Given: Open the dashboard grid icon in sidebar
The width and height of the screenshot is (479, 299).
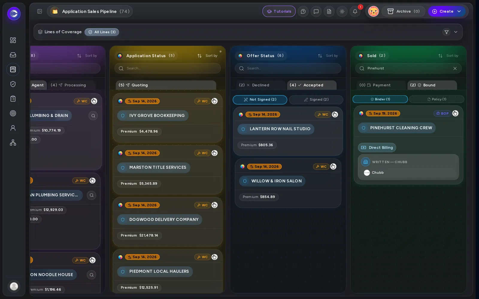Looking at the screenshot, I should [13, 40].
